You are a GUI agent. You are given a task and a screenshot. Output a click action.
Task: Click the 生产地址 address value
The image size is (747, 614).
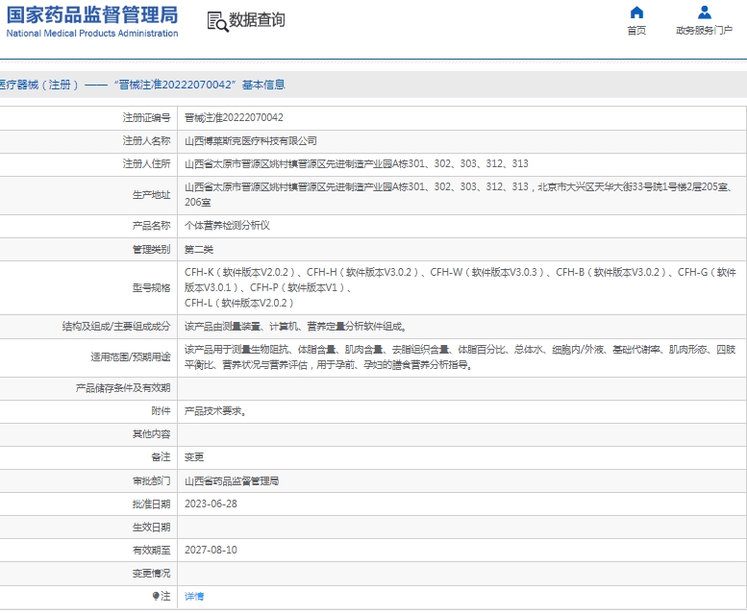point(459,195)
